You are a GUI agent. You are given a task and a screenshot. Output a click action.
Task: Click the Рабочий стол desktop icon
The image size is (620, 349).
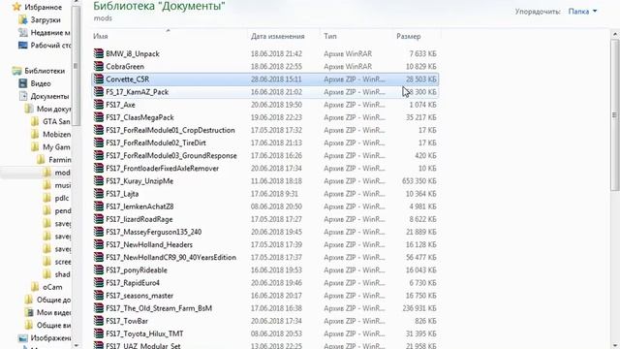pyautogui.click(x=23, y=46)
